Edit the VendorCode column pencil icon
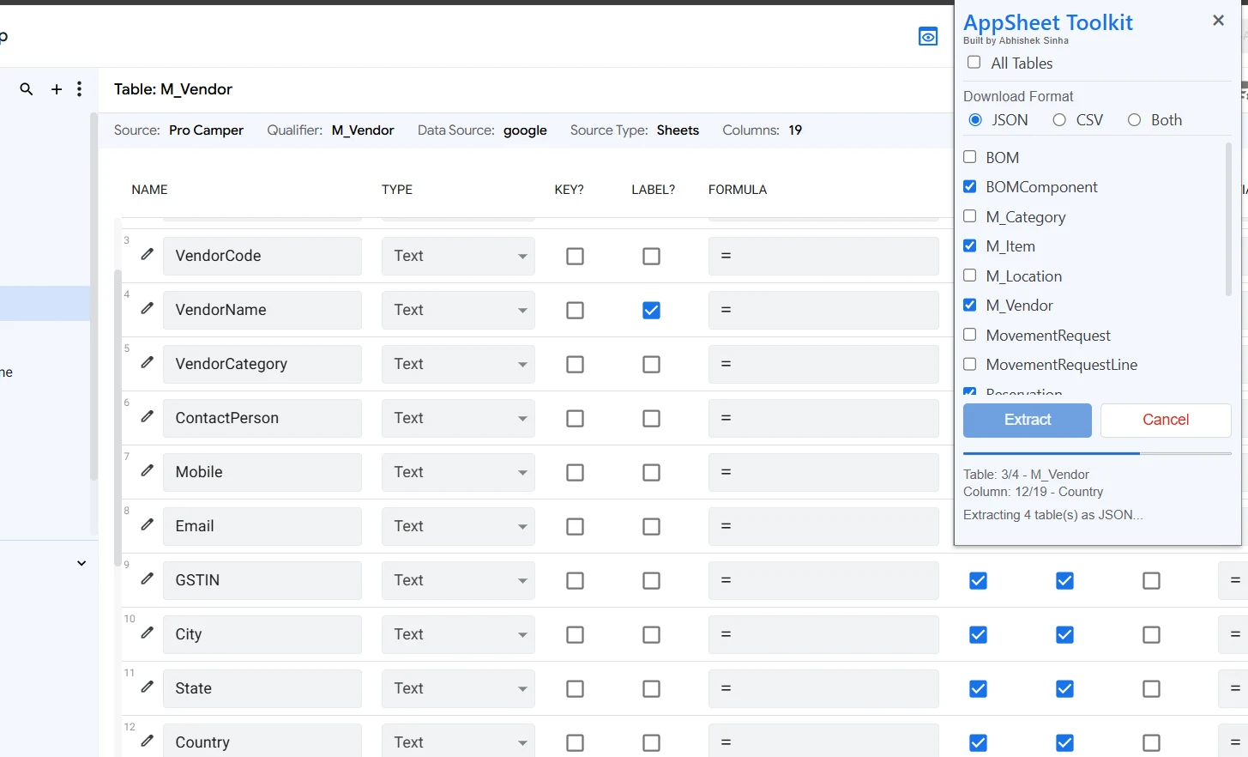Viewport: 1248px width, 757px height. pos(148,254)
